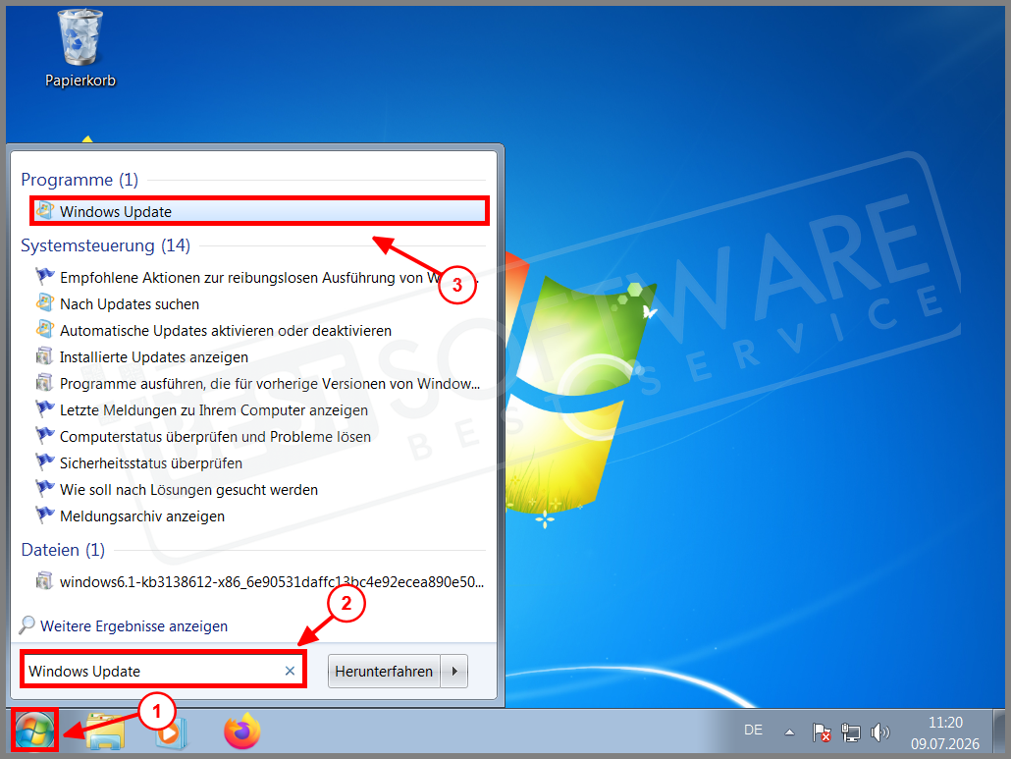Click the Nach Updates suchen icon
This screenshot has width=1011, height=759.
(x=45, y=302)
